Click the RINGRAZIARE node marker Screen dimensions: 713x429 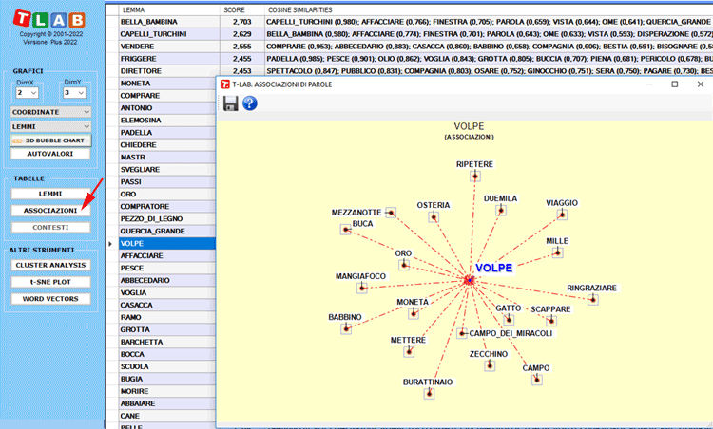[x=592, y=299]
